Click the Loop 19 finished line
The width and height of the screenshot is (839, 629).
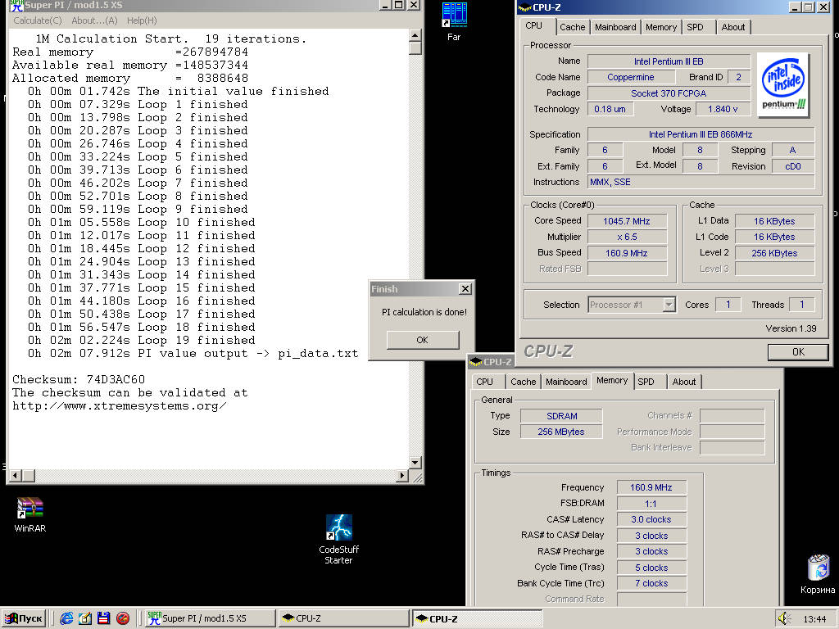(142, 340)
